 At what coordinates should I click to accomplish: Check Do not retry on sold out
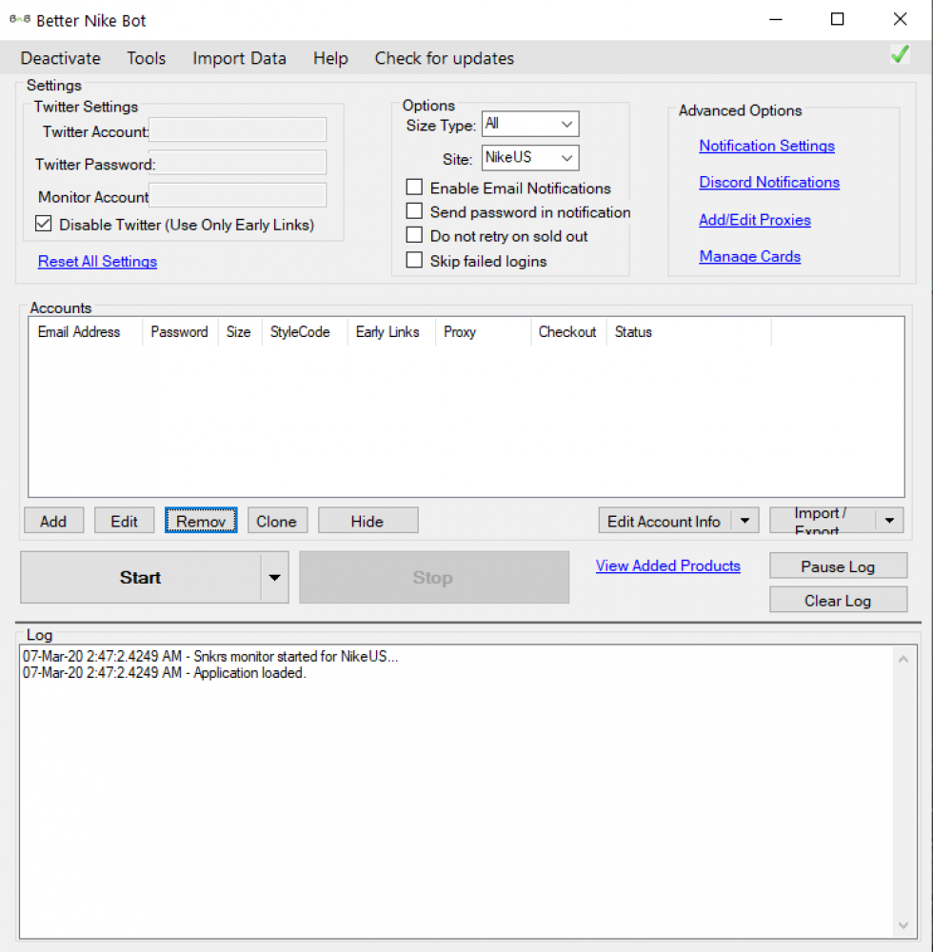tap(414, 235)
